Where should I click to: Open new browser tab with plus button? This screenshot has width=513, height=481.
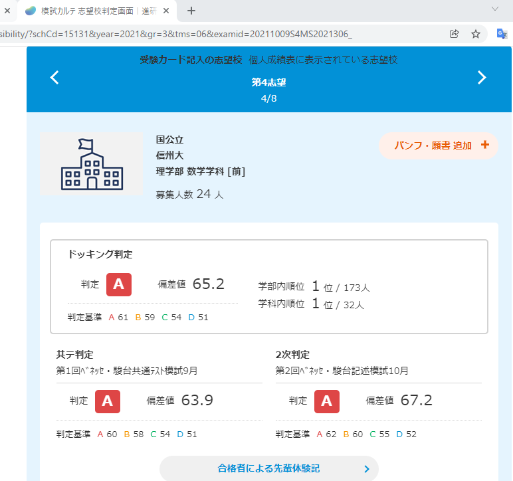tap(191, 11)
